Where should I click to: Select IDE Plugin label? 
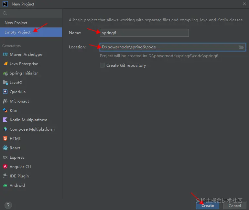19,176
